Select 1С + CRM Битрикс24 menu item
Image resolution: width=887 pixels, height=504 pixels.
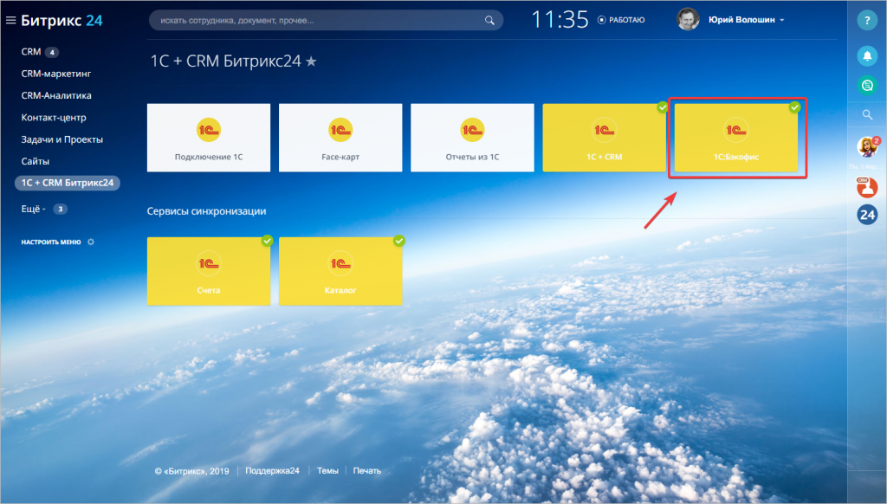[68, 183]
